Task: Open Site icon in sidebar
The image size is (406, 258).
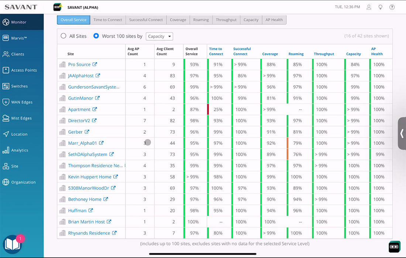Action: tap(6, 166)
